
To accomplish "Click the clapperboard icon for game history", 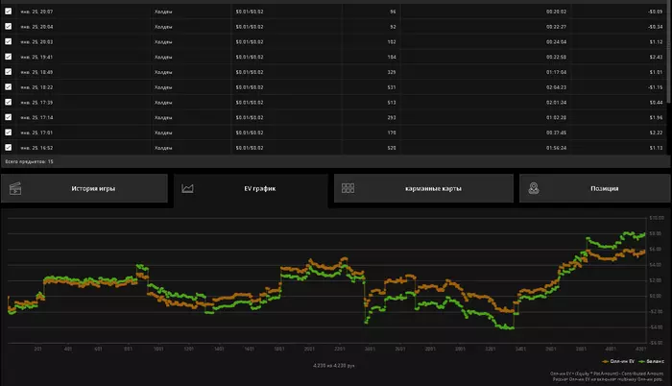I will click(x=15, y=188).
